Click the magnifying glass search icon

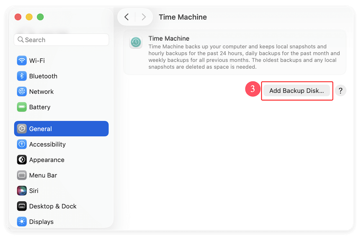21,40
